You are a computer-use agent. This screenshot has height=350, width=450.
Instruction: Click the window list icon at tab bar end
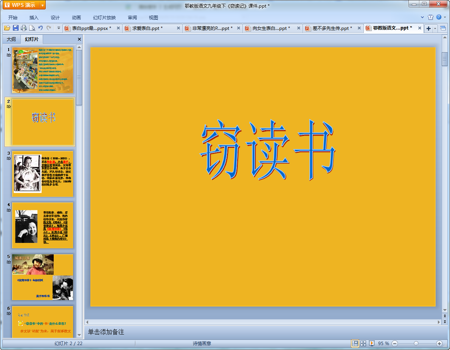[443, 28]
